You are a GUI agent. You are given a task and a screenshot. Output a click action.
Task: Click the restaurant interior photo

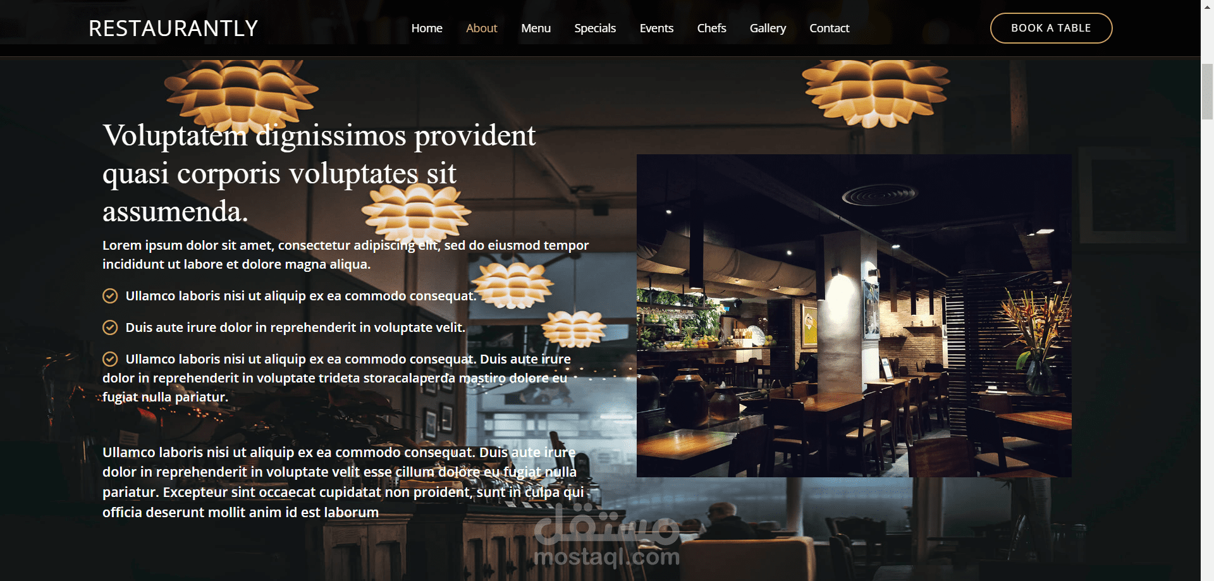pos(854,315)
